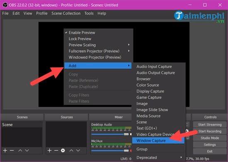
Task: Minimize the OBS window
Action: [190, 5]
